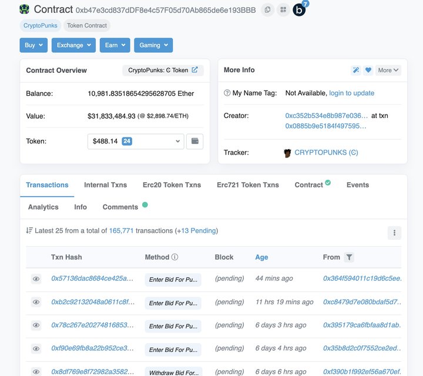Open the Erc721 Token Txns tab
Screen dimensions: 423x376
pos(247,185)
